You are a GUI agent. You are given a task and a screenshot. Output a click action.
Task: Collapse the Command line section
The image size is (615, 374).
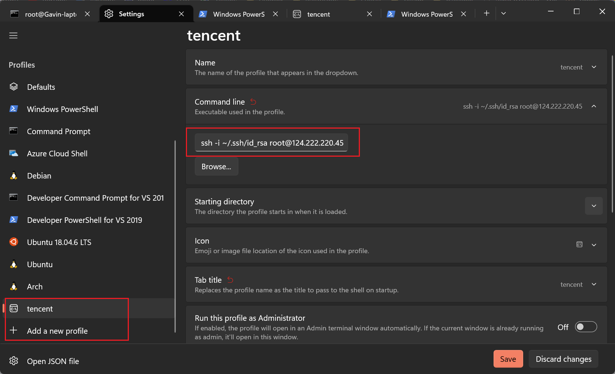[594, 106]
